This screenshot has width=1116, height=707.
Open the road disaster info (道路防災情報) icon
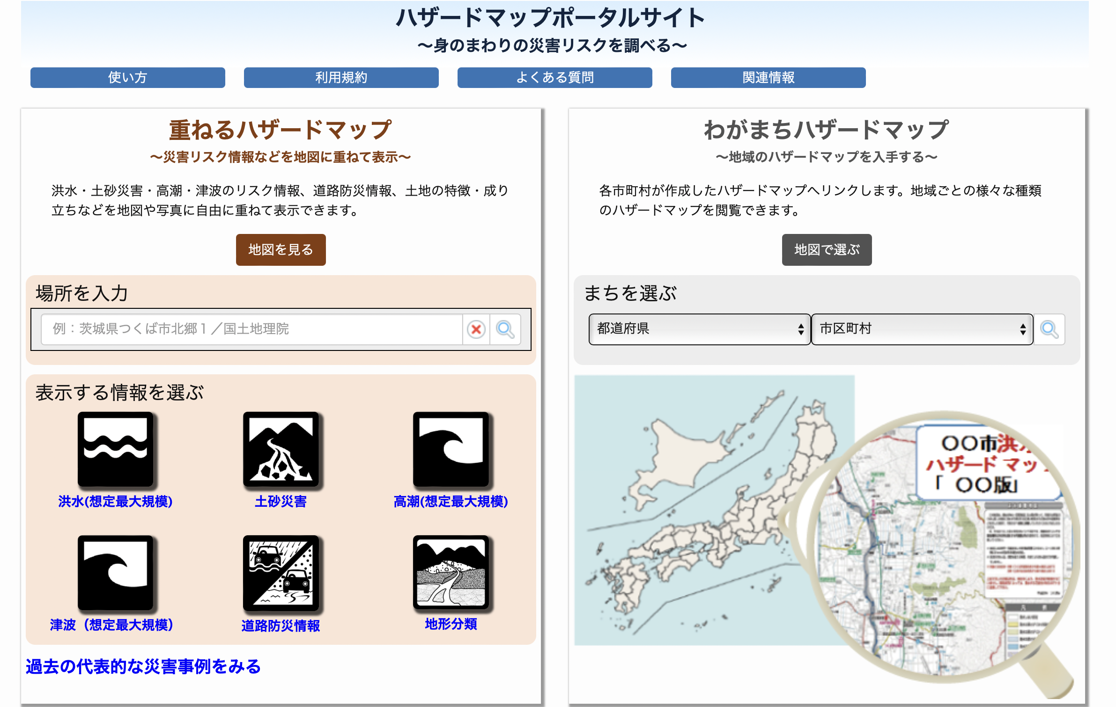(x=281, y=573)
